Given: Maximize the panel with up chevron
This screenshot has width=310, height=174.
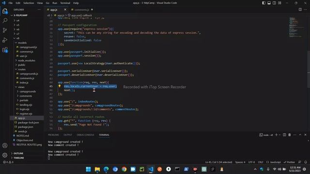Looking at the screenshot, I should pyautogui.click(x=300, y=135).
